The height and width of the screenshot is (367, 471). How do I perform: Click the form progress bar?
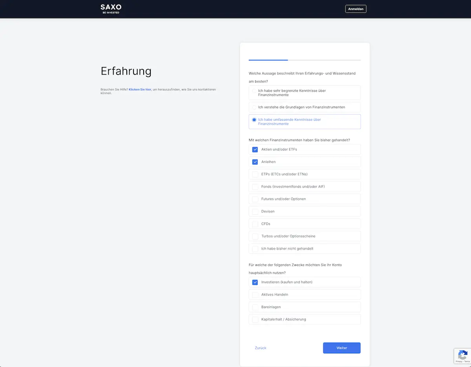[305, 60]
